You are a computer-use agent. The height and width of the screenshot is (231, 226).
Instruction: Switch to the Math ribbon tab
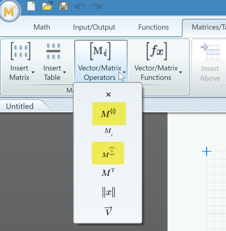click(41, 27)
